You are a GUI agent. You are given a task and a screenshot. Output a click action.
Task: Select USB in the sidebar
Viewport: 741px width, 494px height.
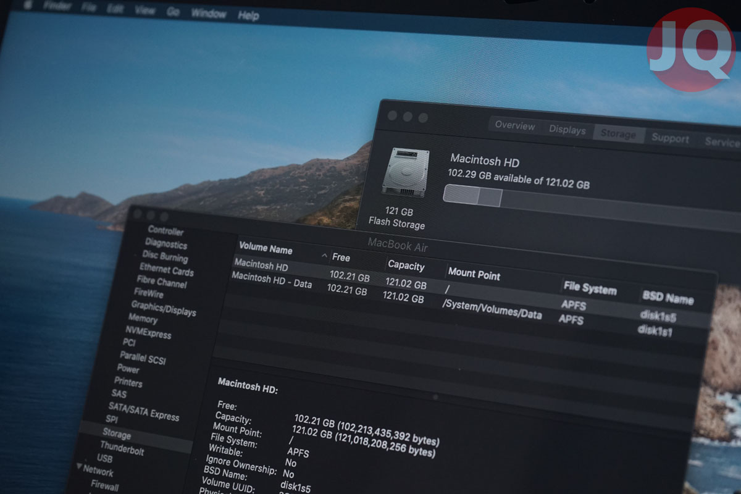point(104,459)
